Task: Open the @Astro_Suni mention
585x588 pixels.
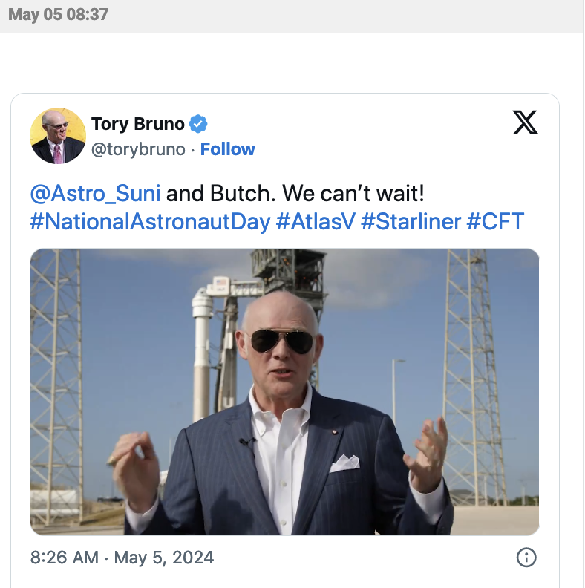Action: pos(95,194)
